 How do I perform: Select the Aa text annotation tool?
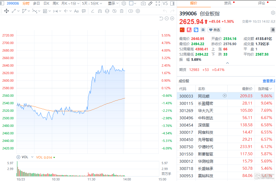coord(76,11)
